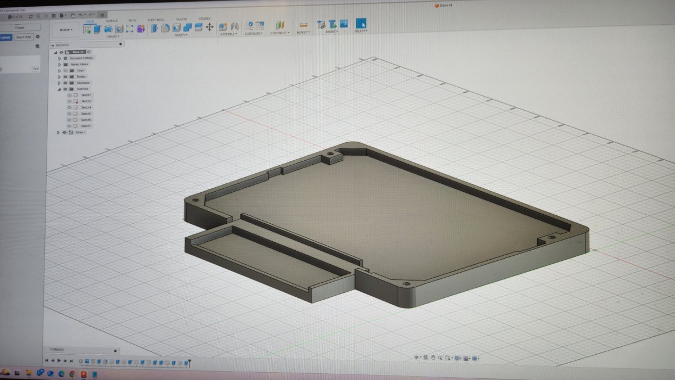This screenshot has height=380, width=675.
Task: Switch to the Mesh tab
Action: point(133,20)
